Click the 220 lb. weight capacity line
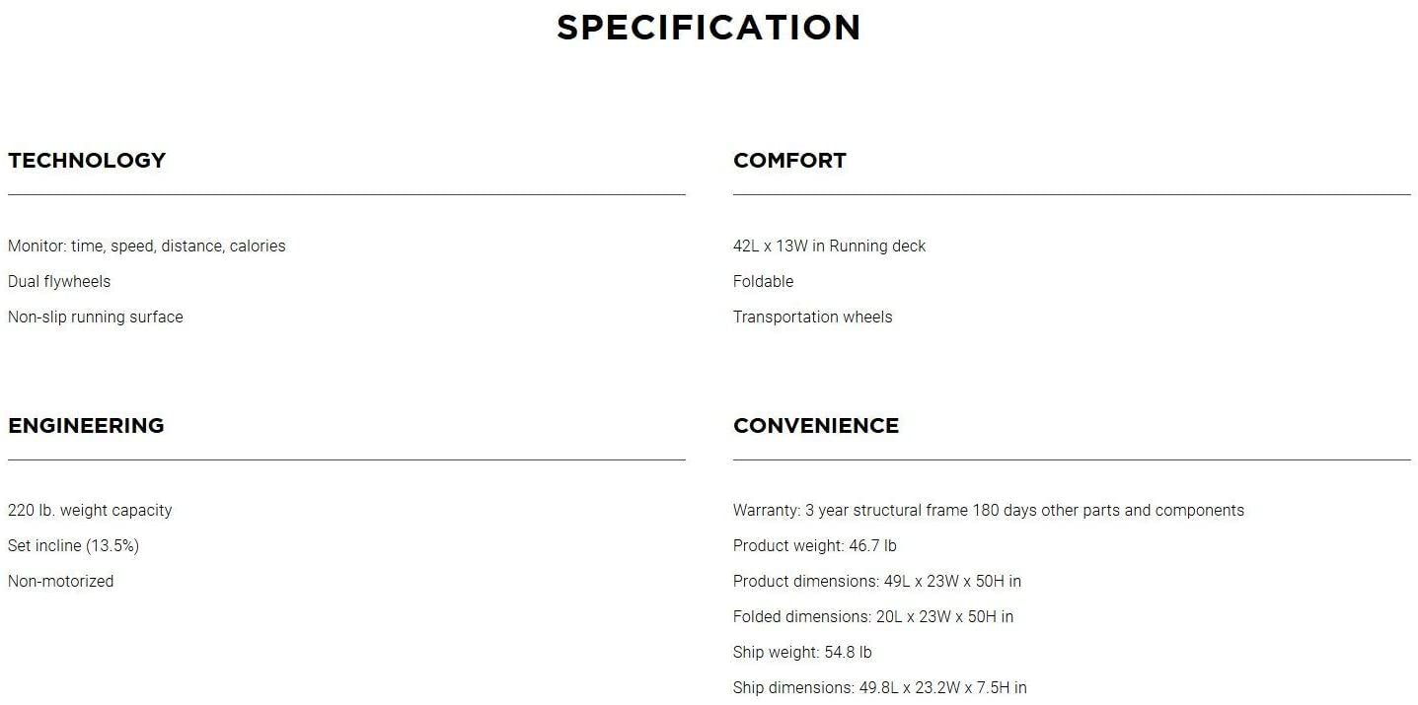 90,511
